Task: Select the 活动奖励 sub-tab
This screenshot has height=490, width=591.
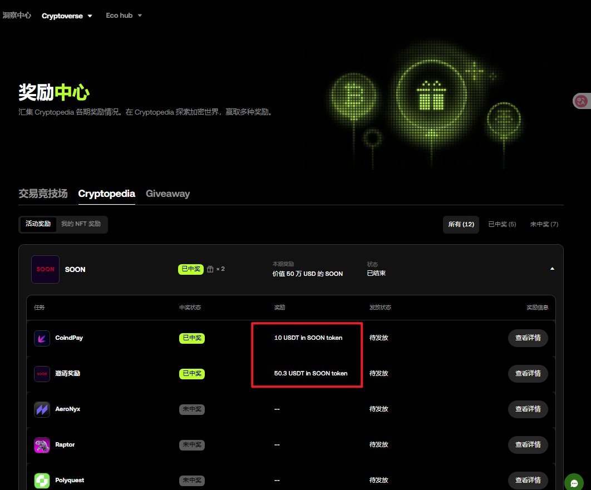Action: tap(38, 224)
